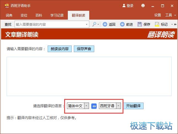This screenshot has height=134, width=178.
Task: Open the 设置 menu
Action: (x=158, y=15)
